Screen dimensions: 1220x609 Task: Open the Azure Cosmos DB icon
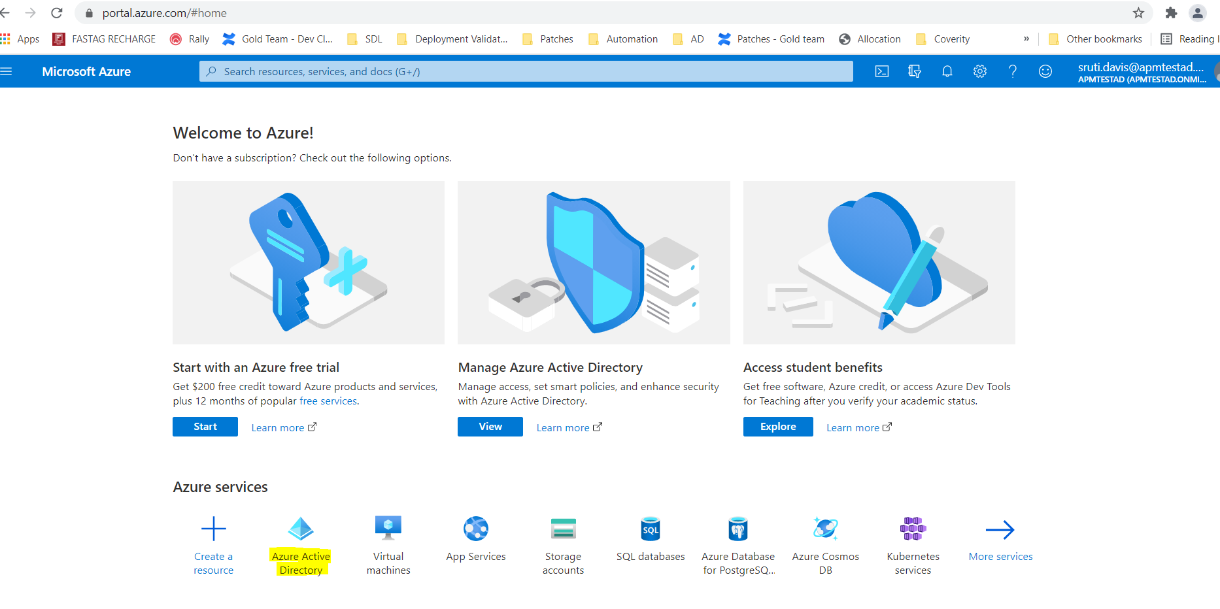click(x=826, y=528)
